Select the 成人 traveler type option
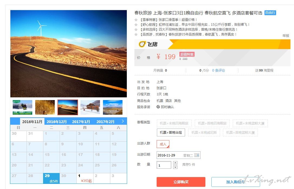The width and height of the screenshot is (294, 189). click(x=163, y=144)
